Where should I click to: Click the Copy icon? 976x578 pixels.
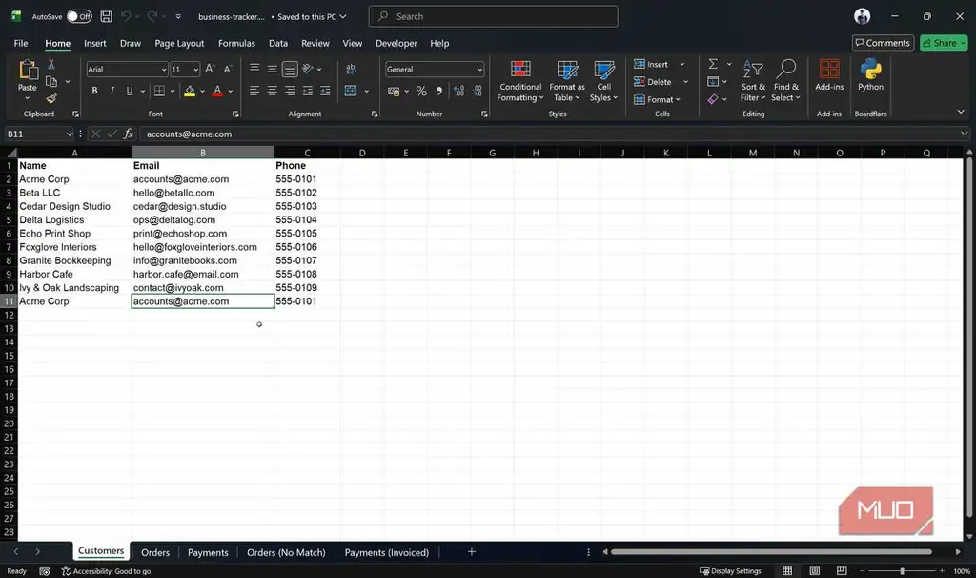coord(51,82)
